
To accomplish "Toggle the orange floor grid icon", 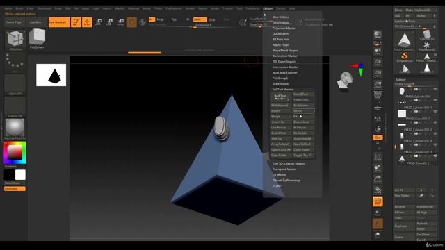I will 378,201.
